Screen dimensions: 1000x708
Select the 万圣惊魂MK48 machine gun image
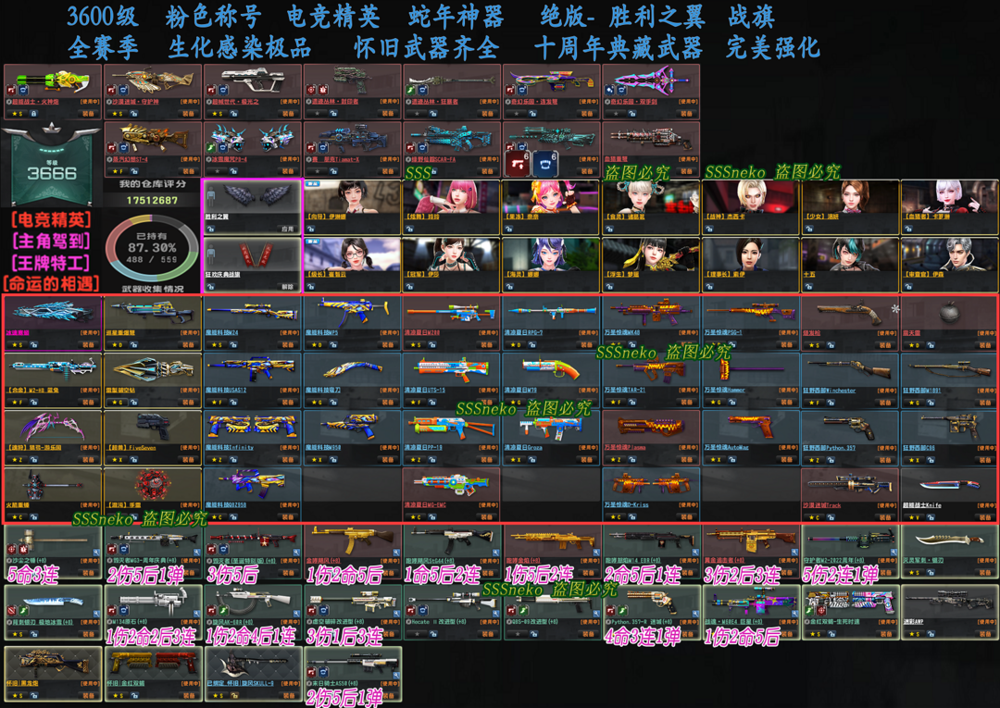pos(651,312)
